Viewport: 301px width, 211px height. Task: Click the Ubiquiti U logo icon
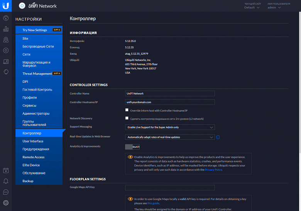pos(6,6)
